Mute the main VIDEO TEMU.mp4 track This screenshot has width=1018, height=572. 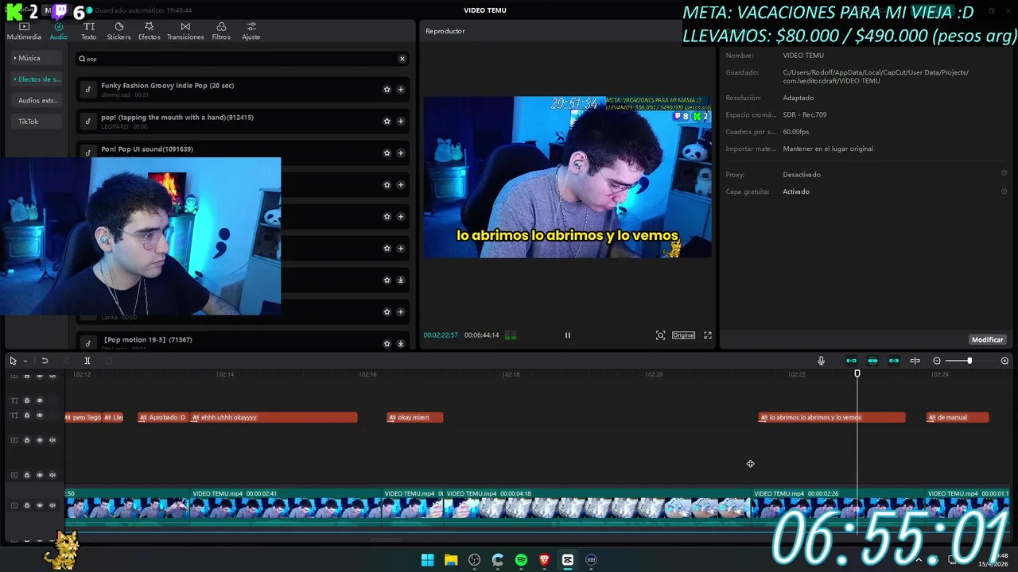click(52, 505)
